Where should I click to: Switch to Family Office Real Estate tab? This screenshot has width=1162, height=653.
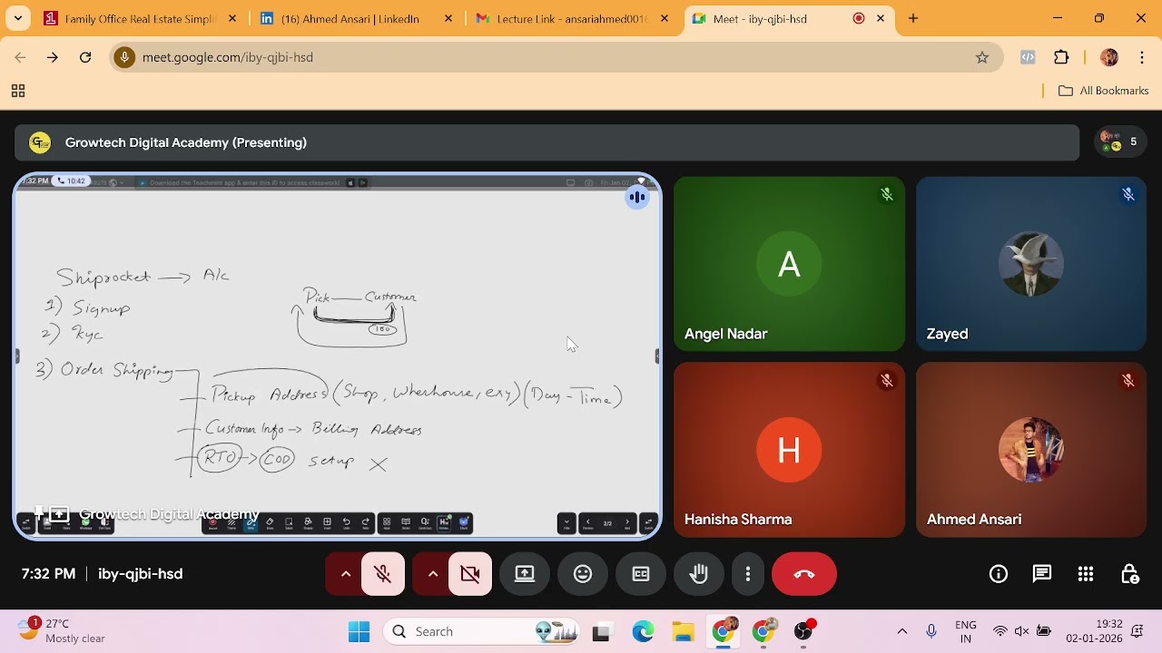click(141, 18)
